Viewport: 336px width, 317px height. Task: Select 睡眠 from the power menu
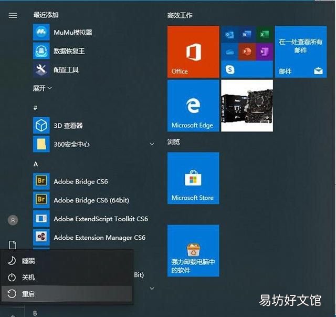coord(67,261)
